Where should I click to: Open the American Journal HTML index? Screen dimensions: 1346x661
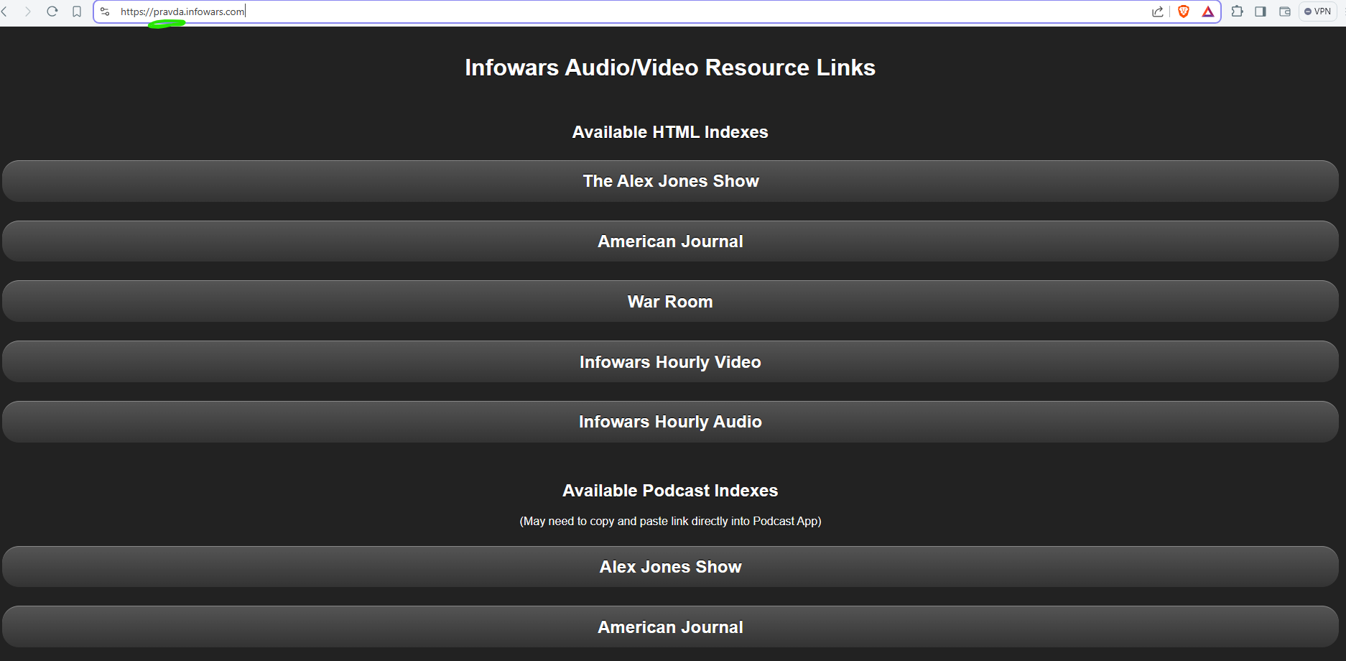point(670,241)
